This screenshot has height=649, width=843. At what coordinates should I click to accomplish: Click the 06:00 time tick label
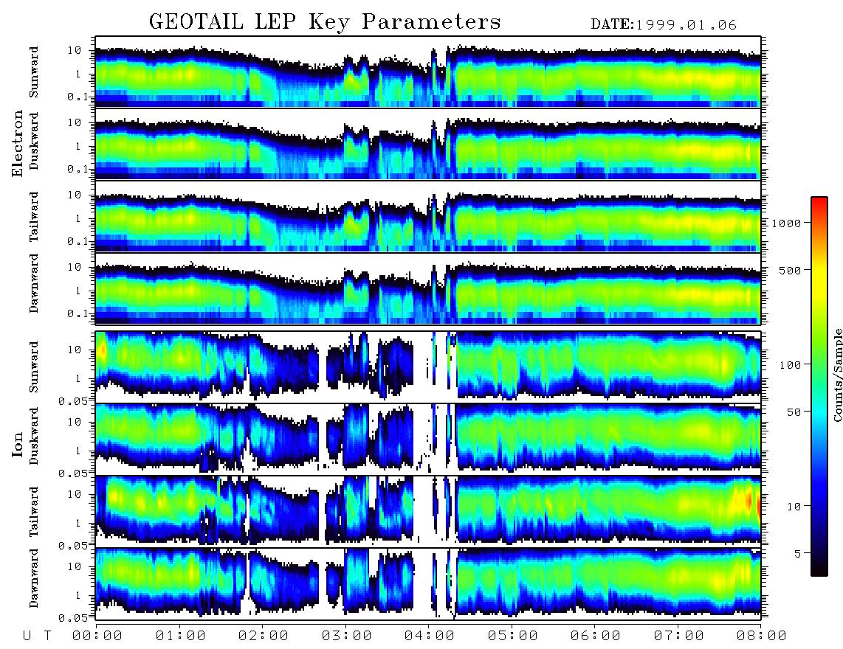pos(596,636)
